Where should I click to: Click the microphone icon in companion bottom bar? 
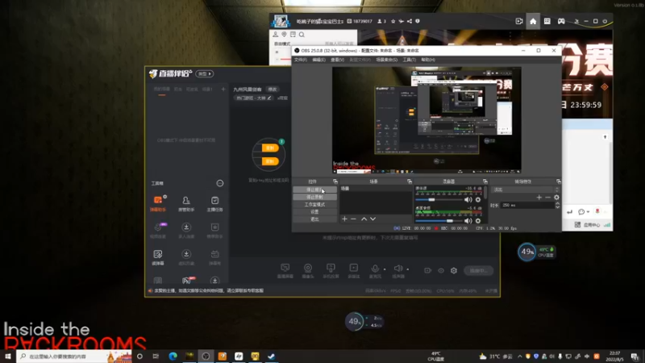375,269
